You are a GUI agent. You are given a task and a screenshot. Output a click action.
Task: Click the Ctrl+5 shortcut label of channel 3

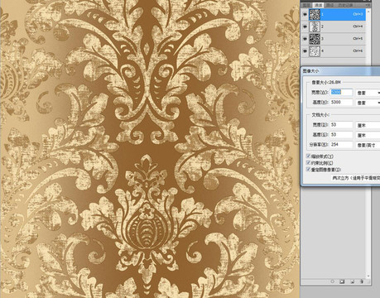[358, 39]
